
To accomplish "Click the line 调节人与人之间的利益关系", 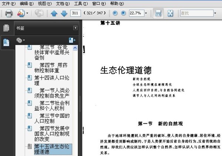I will [154, 96].
